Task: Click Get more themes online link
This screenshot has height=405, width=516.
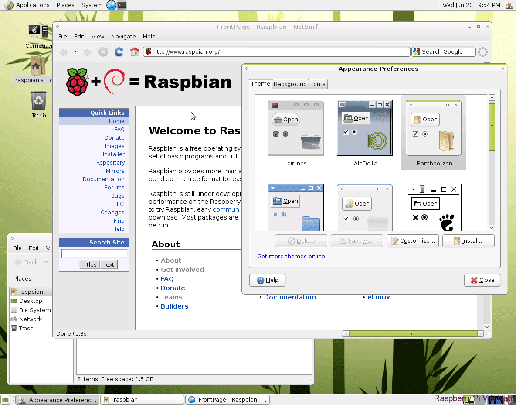Action: tap(291, 256)
